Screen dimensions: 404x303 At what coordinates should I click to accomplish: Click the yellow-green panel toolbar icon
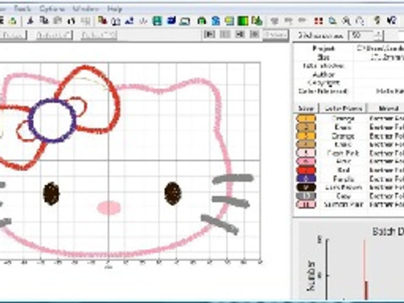[x=229, y=21]
